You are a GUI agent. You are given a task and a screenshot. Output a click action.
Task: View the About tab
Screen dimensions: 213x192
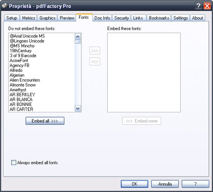[198, 18]
